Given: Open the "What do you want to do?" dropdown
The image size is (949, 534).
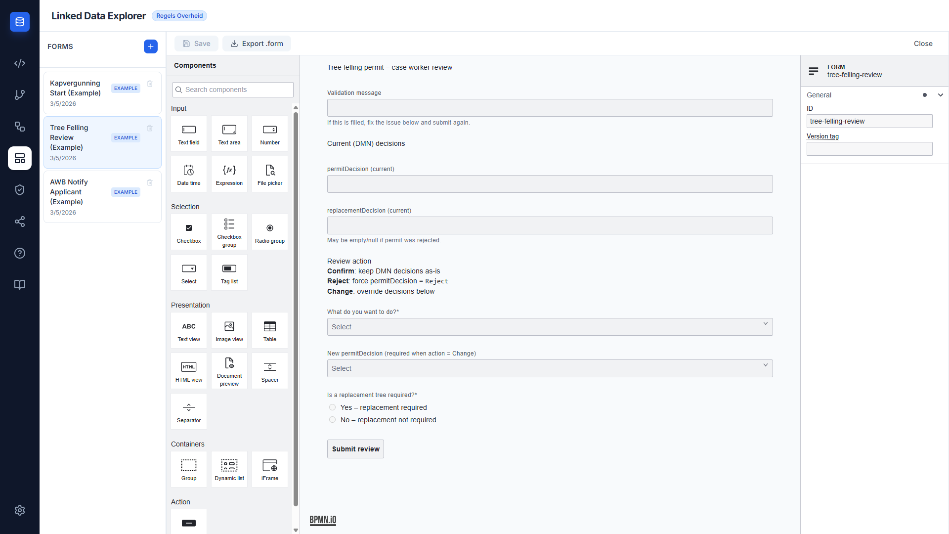Looking at the screenshot, I should point(550,327).
